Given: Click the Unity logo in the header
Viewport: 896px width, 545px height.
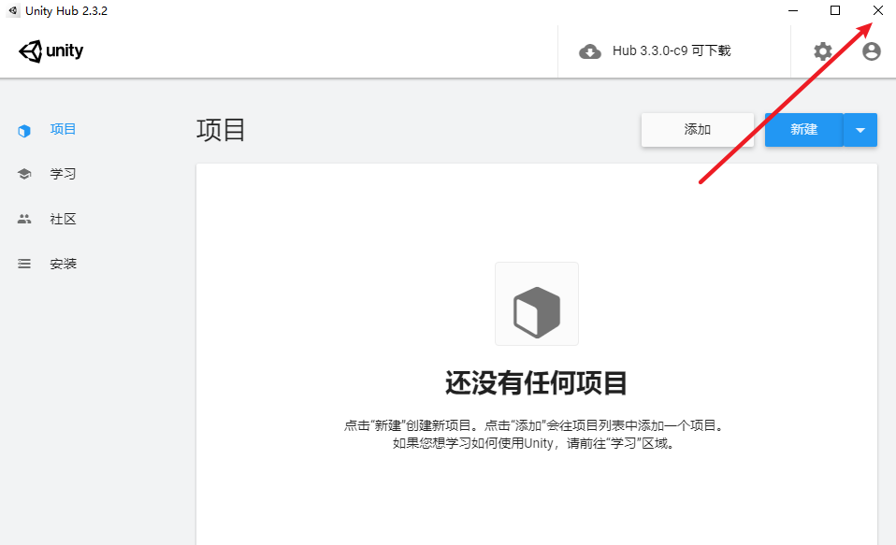Looking at the screenshot, I should click(51, 51).
